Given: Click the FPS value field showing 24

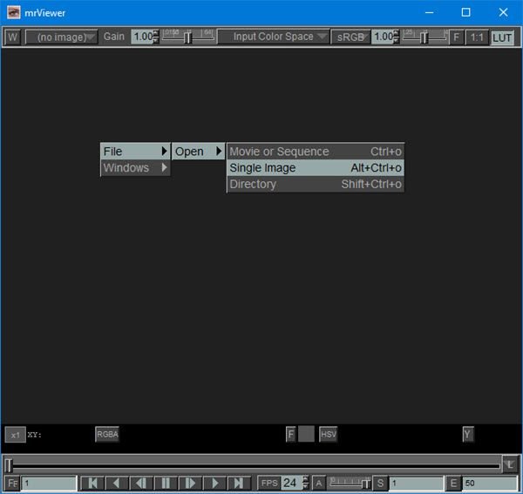Looking at the screenshot, I should pyautogui.click(x=291, y=483).
